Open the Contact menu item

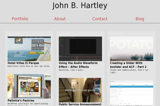pyautogui.click(x=100, y=19)
